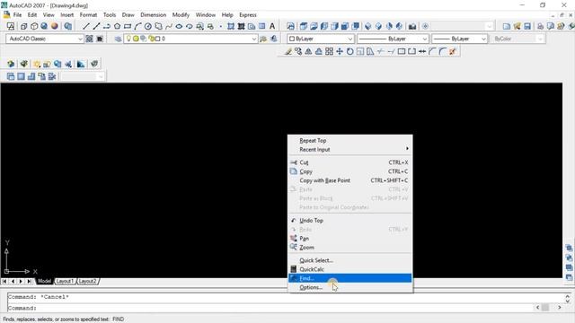Click the last-tab navigation arrow beside Model
Viewport: 575px width, 323px height.
[29, 281]
